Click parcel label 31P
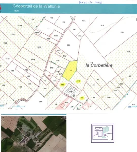Viewport: 137px width, 152px height. [x=60, y=74]
